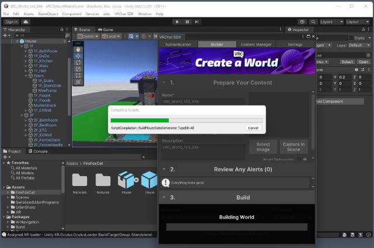Open the Content Manager tab
The width and height of the screenshot is (374, 248).
click(256, 44)
